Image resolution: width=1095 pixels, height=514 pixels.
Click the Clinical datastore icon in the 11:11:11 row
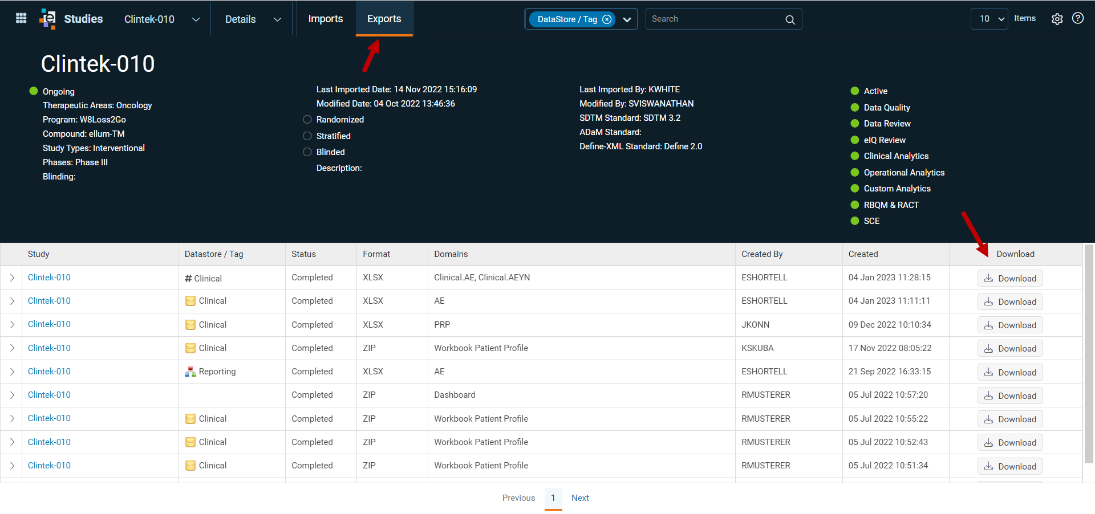(190, 301)
